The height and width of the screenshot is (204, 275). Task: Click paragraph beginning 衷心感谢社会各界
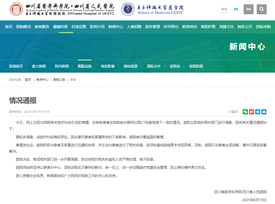[x=67, y=176]
